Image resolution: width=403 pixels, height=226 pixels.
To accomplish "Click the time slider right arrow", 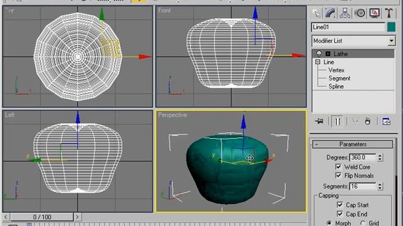I will 77,217.
